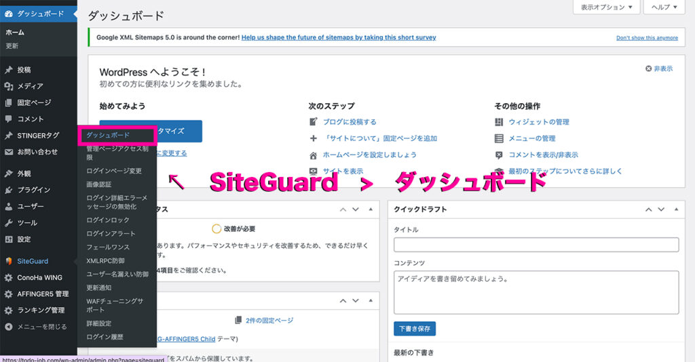Click the gear icon beside AFFINGER5 管理
695x362 pixels.
(8, 294)
